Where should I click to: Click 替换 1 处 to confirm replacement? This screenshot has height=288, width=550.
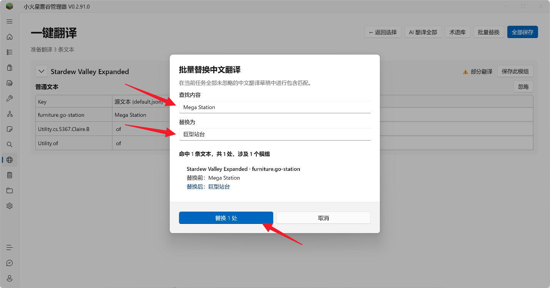coord(226,218)
